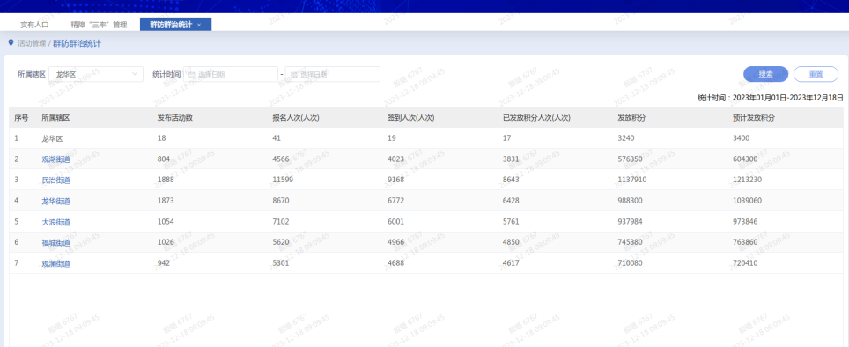The image size is (849, 347).
Task: Open the 龙华街道 link
Action: [x=55, y=201]
